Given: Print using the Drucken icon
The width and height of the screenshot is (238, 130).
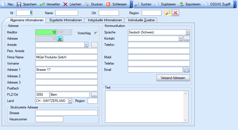Looking at the screenshot, I should (x=87, y=4).
